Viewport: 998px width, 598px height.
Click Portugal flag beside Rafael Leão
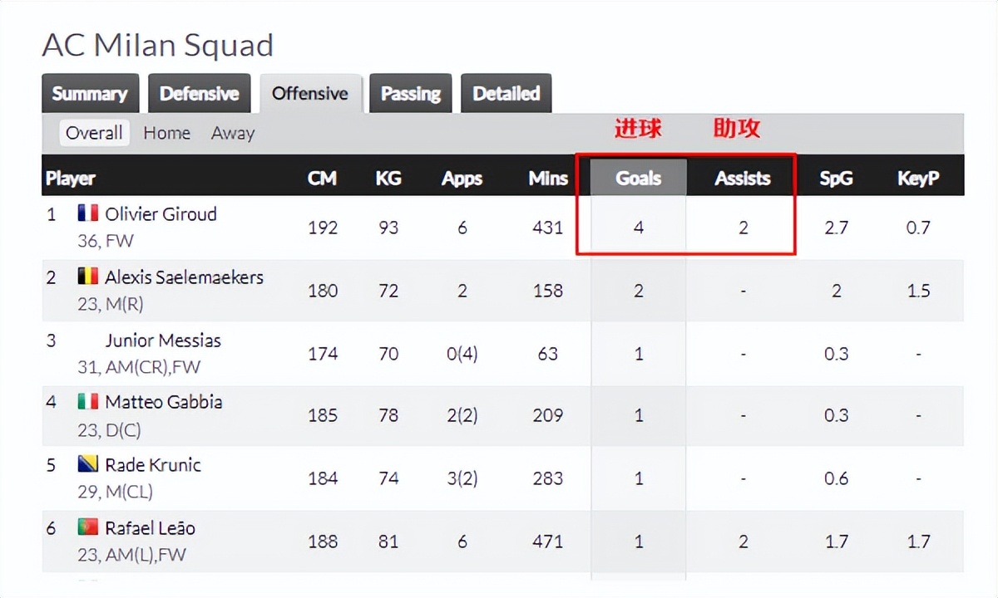(88, 527)
